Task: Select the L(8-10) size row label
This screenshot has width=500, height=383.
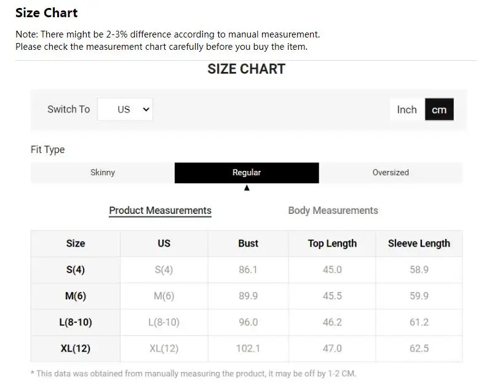Action: [76, 322]
